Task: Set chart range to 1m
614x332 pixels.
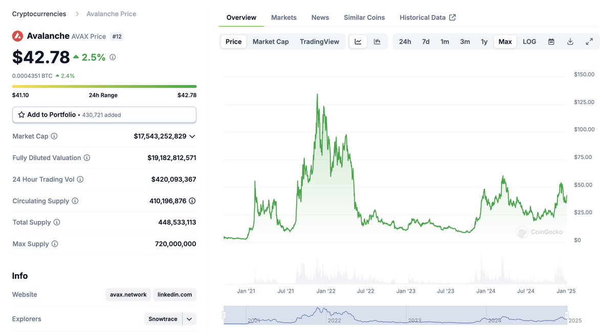Action: (445, 41)
